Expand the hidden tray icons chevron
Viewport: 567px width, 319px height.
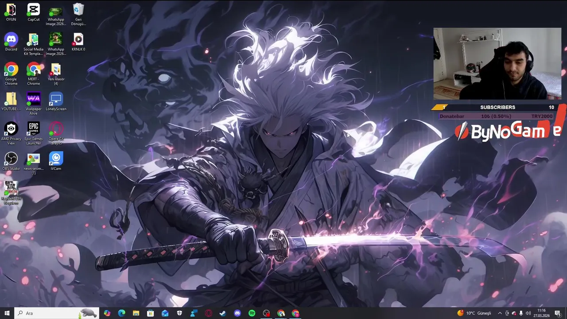pos(500,313)
